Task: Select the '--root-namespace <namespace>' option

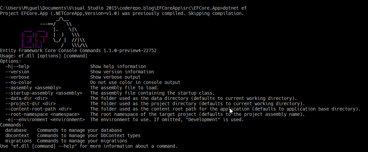Action: [42, 114]
